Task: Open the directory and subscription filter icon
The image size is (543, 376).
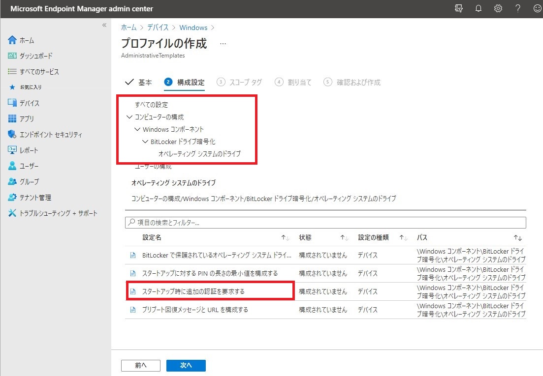Action: pyautogui.click(x=459, y=9)
